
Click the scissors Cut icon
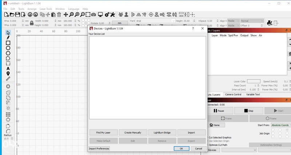(x=48, y=15)
